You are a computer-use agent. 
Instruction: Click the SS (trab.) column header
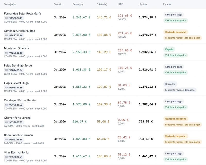102,4
